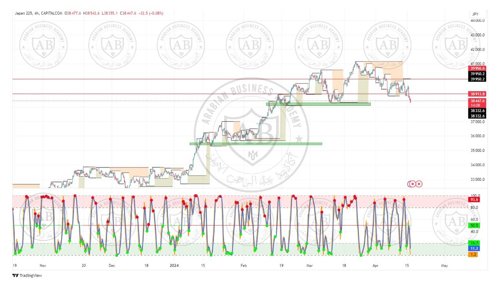Click the 43000.0 price axis label
500x281 pixels.
coord(477,35)
